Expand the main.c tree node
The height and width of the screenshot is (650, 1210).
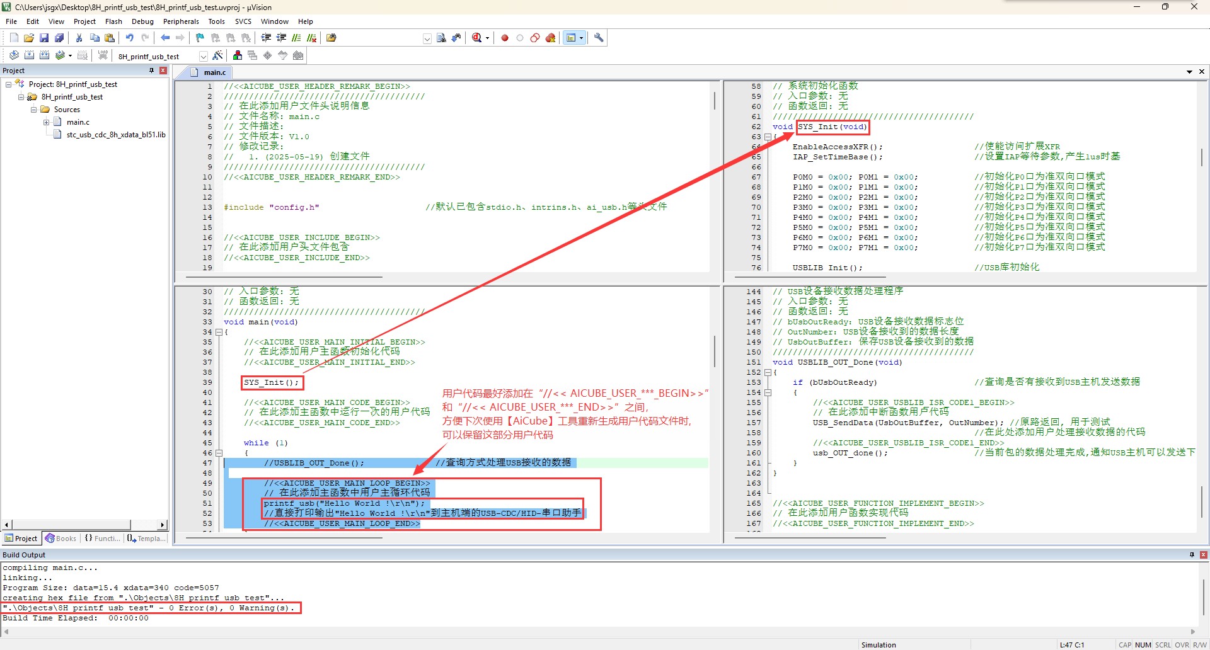click(x=46, y=122)
